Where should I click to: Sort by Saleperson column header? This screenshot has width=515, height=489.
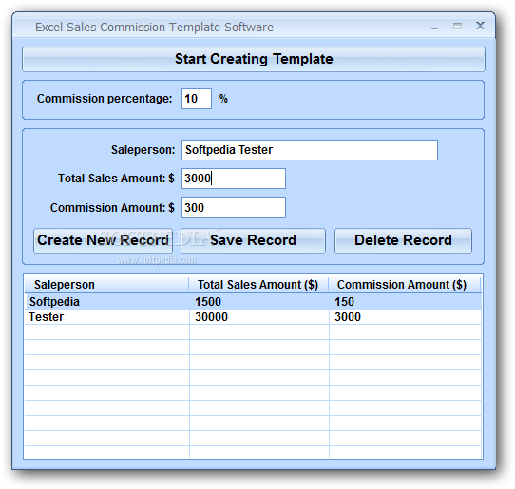[106, 285]
